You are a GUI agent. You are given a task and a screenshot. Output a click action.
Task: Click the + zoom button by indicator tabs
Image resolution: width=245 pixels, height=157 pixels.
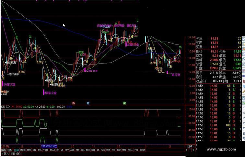point(187,150)
